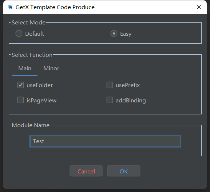210x192 pixels.
Task: Enable the usePrefix checkbox box
Action: pos(110,85)
